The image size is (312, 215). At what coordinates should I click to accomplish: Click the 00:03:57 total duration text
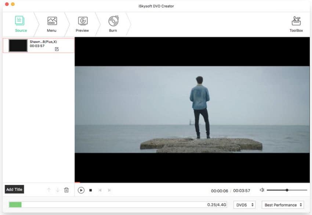coord(242,190)
